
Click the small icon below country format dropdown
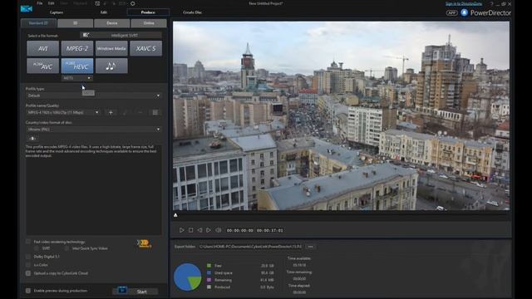[32, 139]
